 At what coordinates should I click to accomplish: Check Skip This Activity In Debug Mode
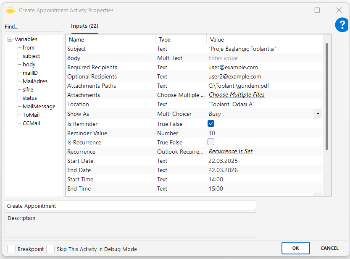click(50, 249)
